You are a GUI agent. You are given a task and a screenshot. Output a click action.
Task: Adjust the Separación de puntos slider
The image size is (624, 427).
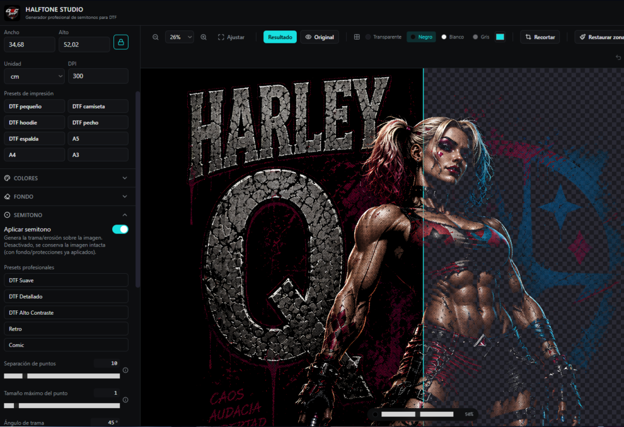click(62, 376)
